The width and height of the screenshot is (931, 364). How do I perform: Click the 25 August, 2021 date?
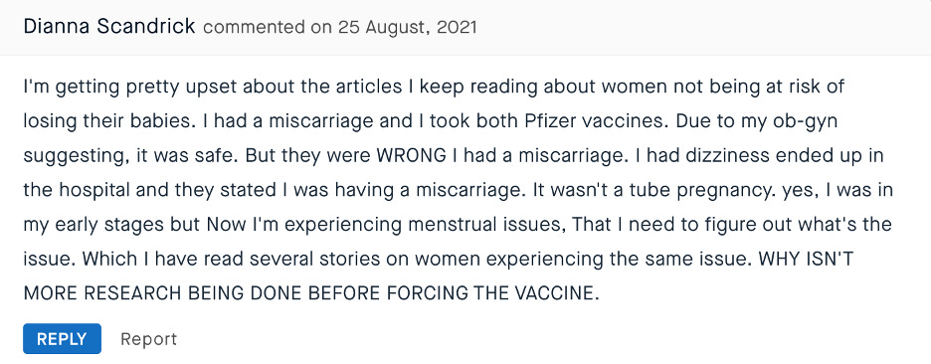point(408,27)
